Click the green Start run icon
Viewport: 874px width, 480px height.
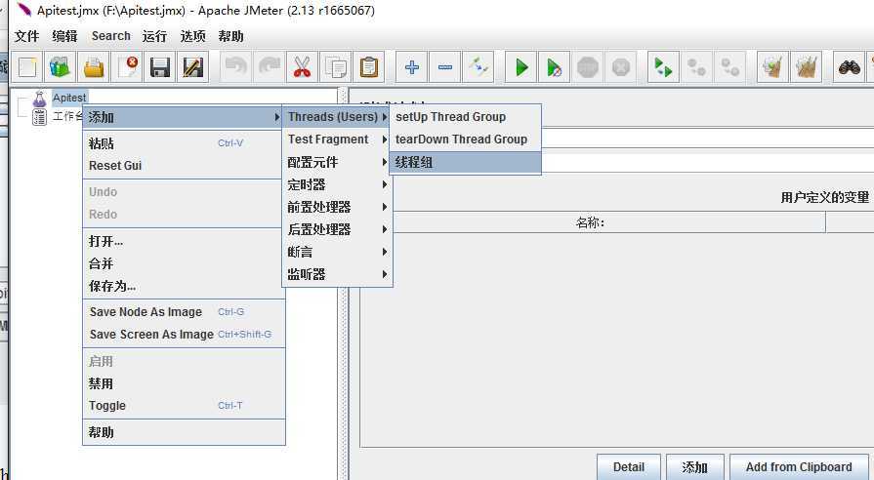coord(521,67)
